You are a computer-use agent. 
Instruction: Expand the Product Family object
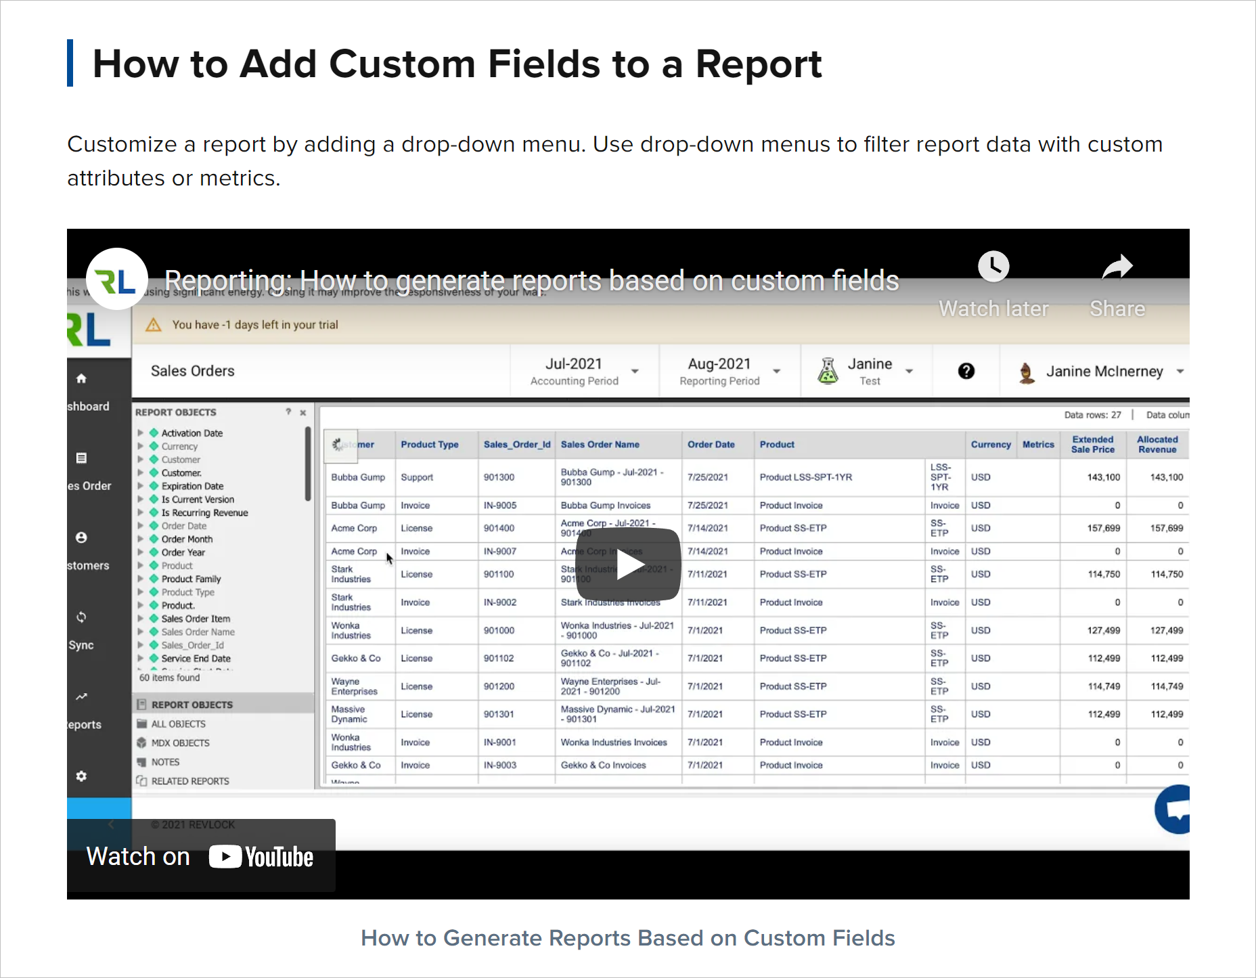(x=140, y=579)
